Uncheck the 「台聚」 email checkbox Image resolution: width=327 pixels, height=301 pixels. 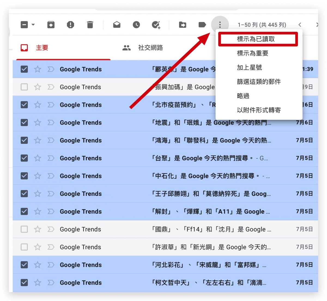tap(24, 158)
